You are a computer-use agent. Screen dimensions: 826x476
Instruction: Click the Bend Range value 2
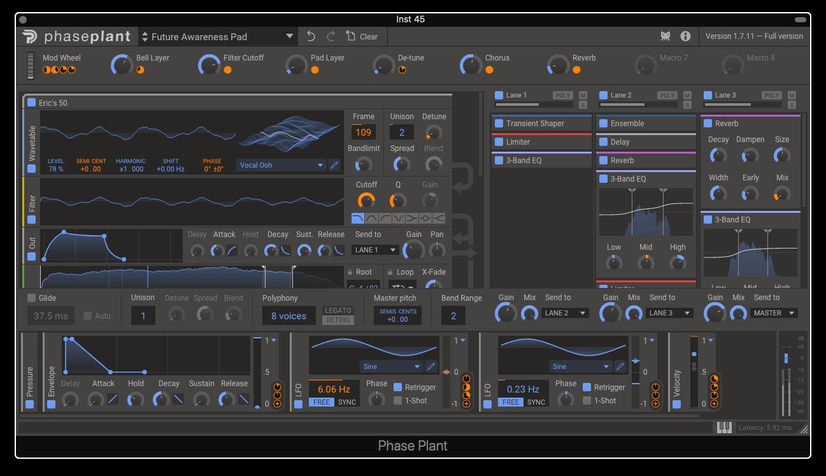coord(453,315)
